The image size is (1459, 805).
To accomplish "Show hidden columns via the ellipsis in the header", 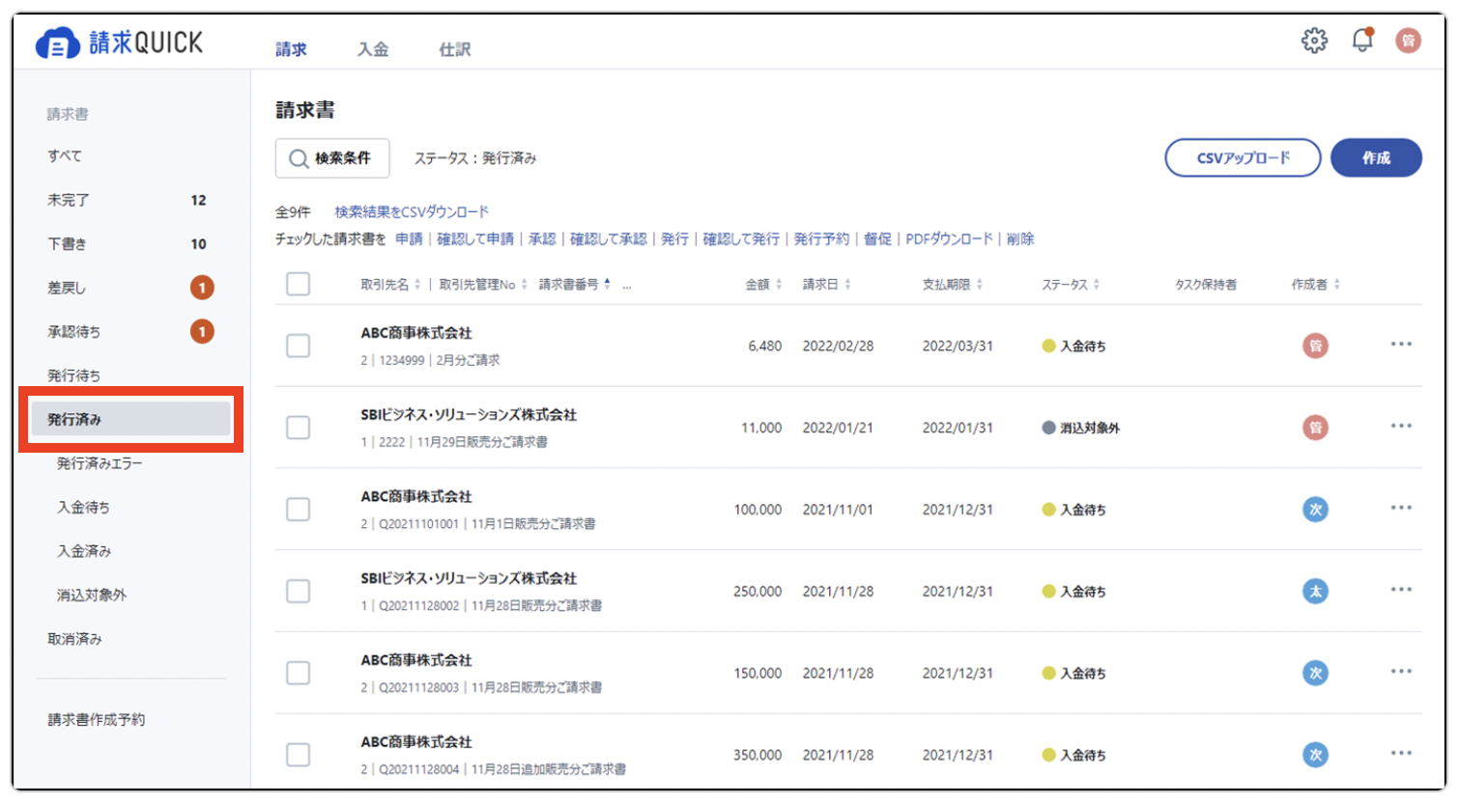I will pos(627,285).
